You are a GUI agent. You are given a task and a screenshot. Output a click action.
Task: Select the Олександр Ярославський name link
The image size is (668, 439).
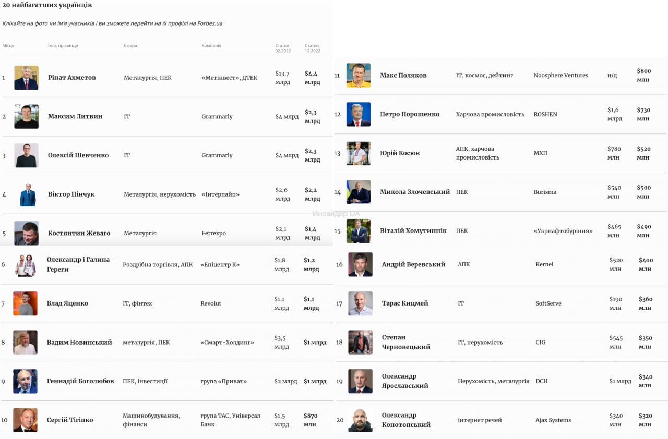[405, 381]
